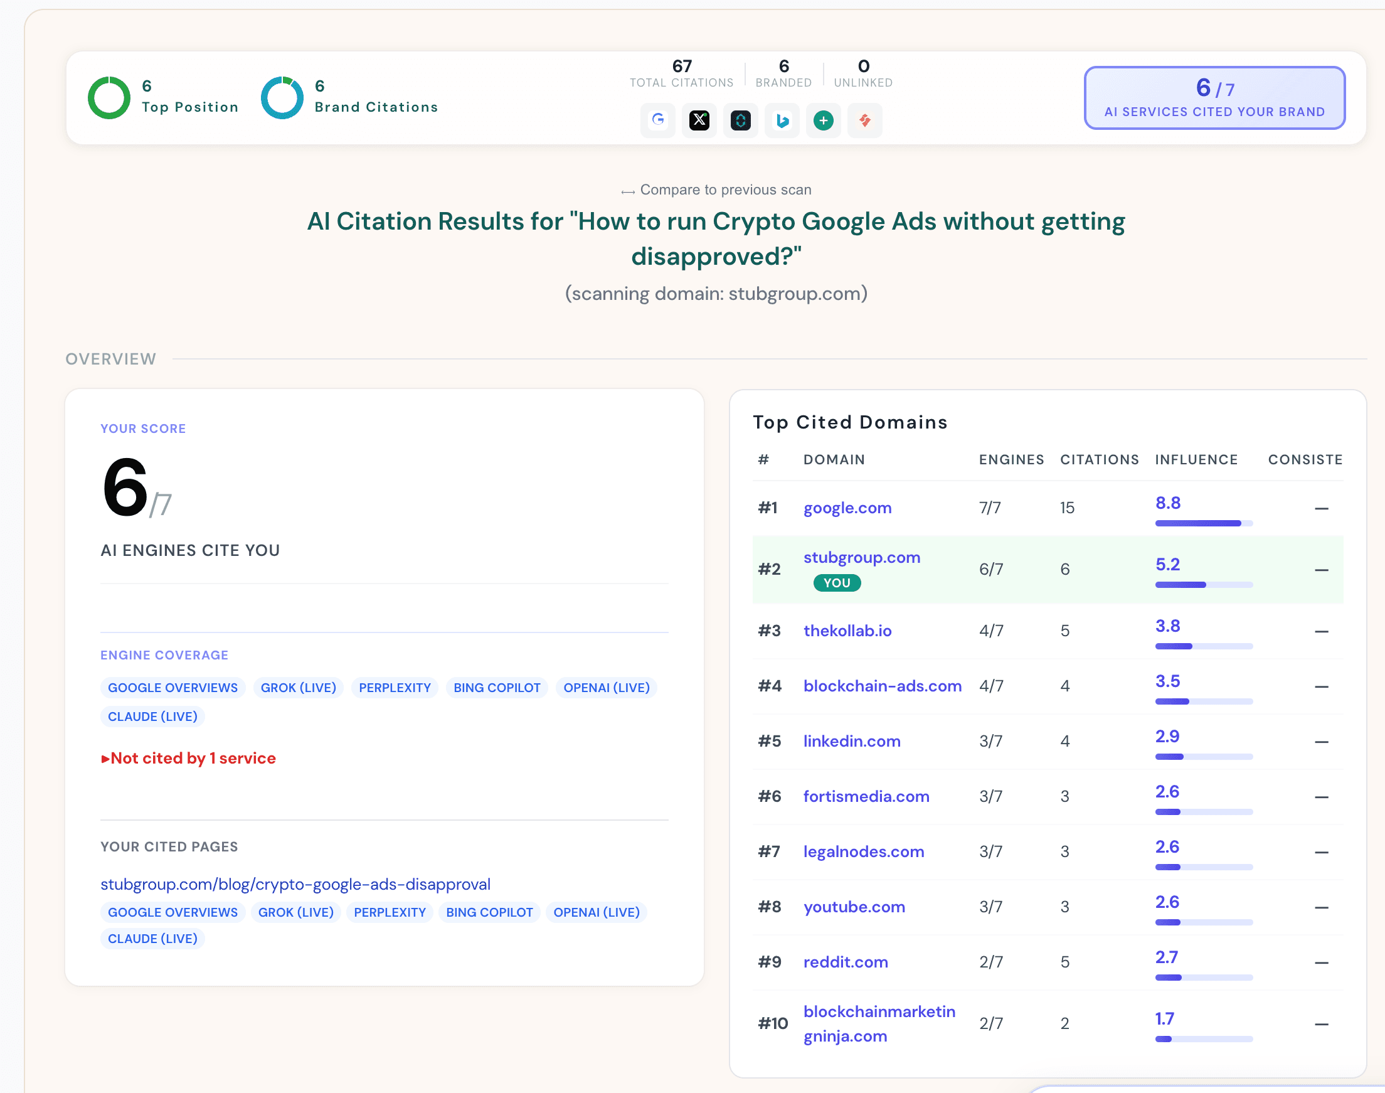Image resolution: width=1385 pixels, height=1093 pixels.
Task: Click Google Overviews chip under Engine Coverage
Action: click(172, 687)
